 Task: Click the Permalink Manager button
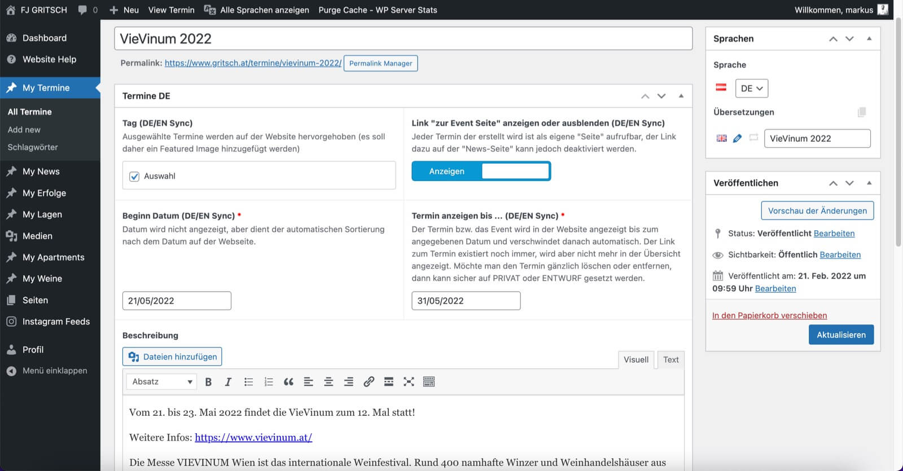380,63
